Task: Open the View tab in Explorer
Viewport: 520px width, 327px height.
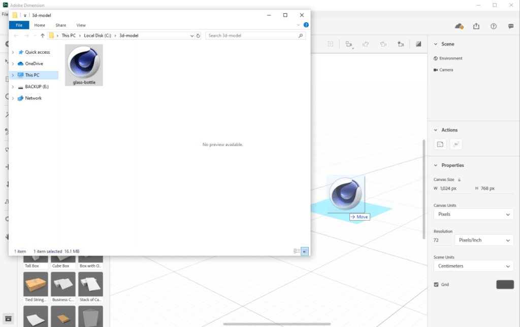Action: [x=81, y=25]
